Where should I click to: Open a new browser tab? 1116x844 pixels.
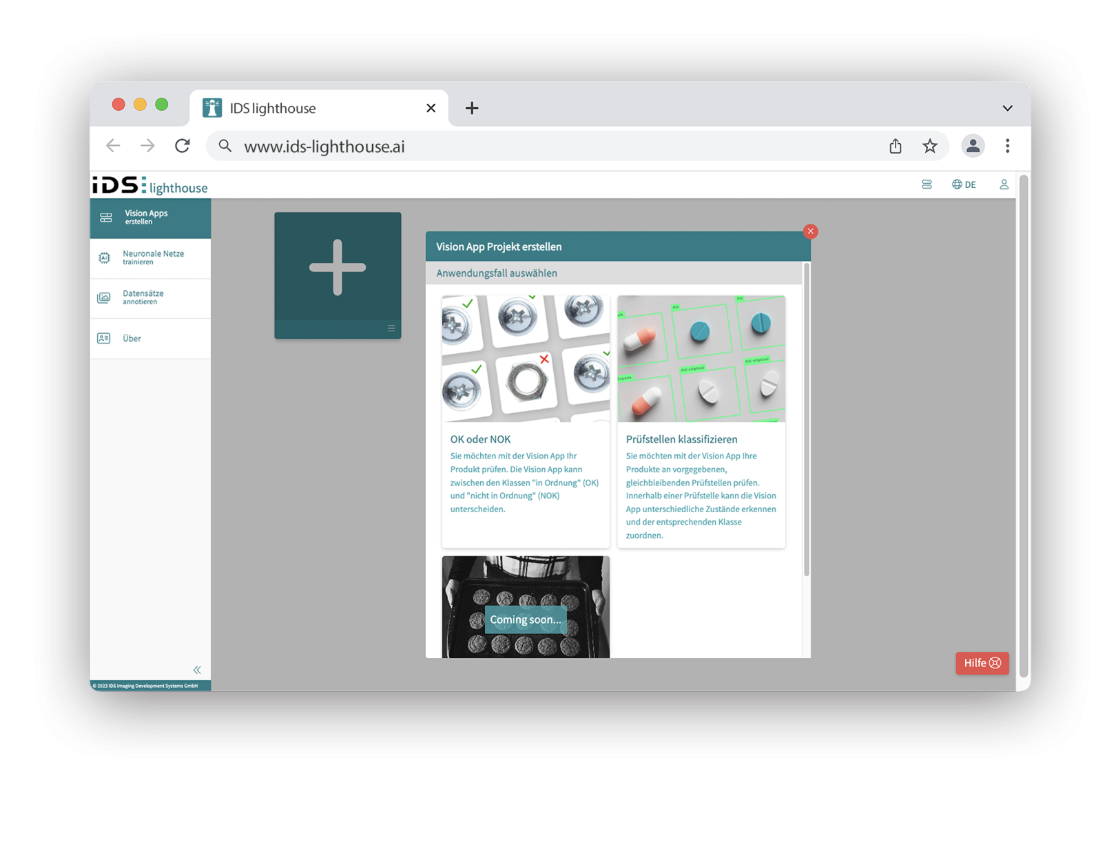pos(472,108)
